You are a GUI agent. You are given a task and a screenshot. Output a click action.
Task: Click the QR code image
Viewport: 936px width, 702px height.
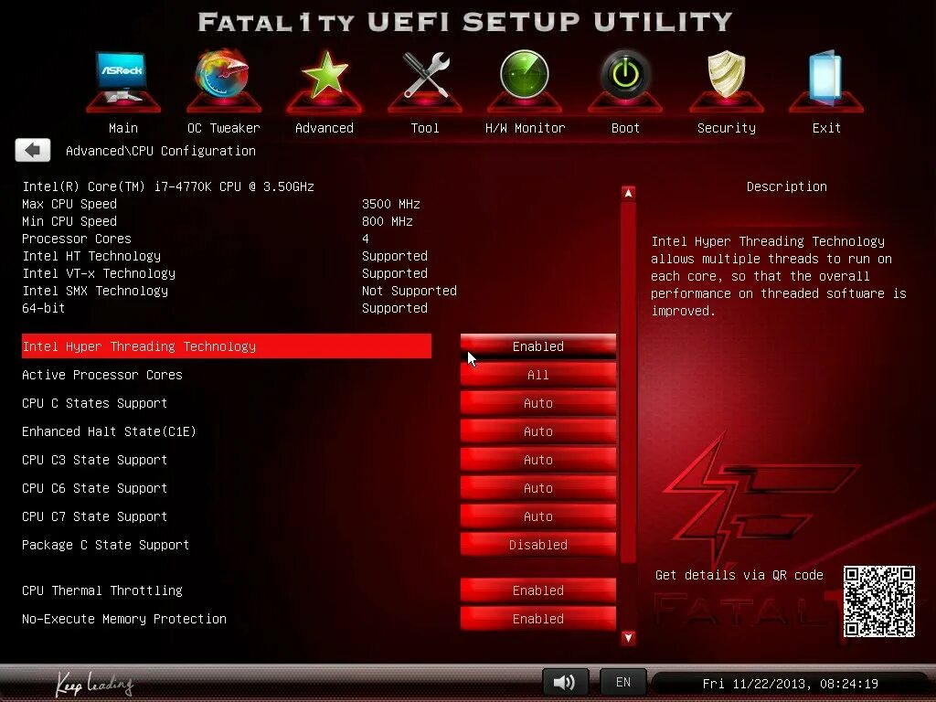[878, 601]
